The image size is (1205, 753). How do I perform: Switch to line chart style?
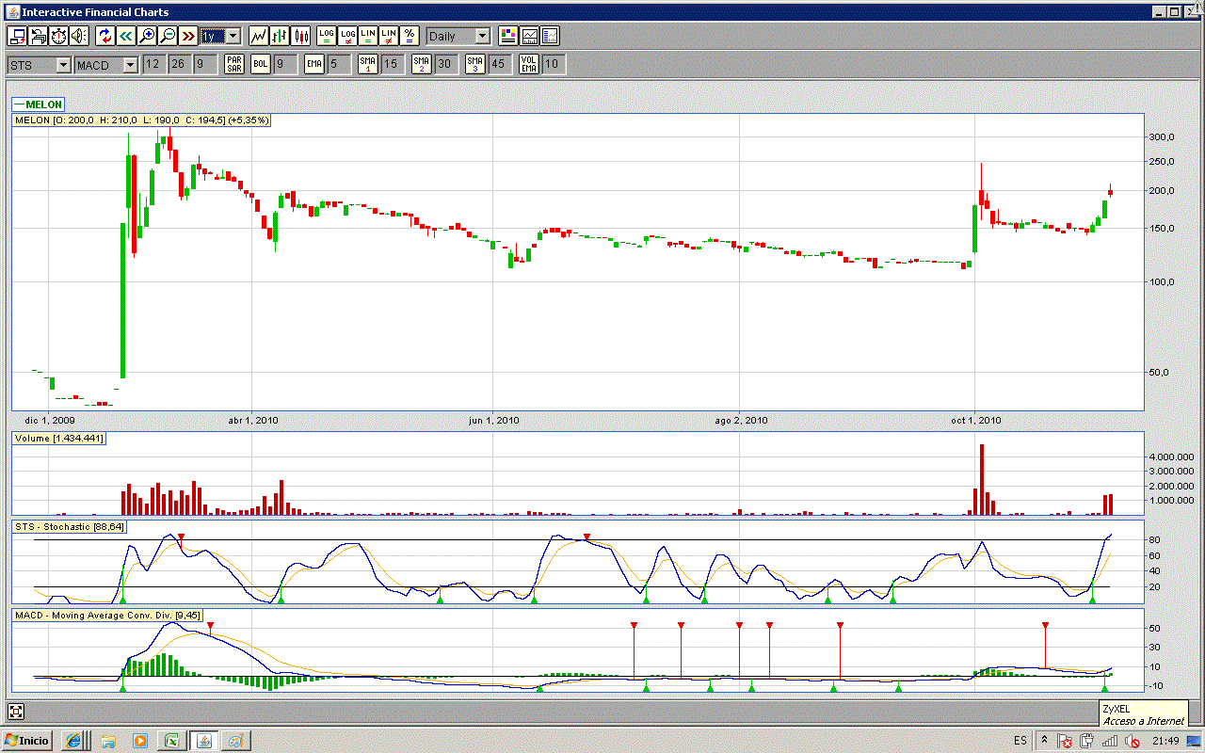coord(258,36)
